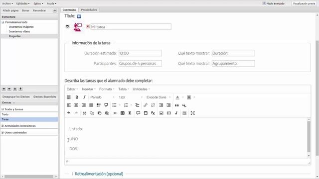The height and width of the screenshot is (179, 319).
Task: Apply blockquote formatting
Action: point(176,105)
